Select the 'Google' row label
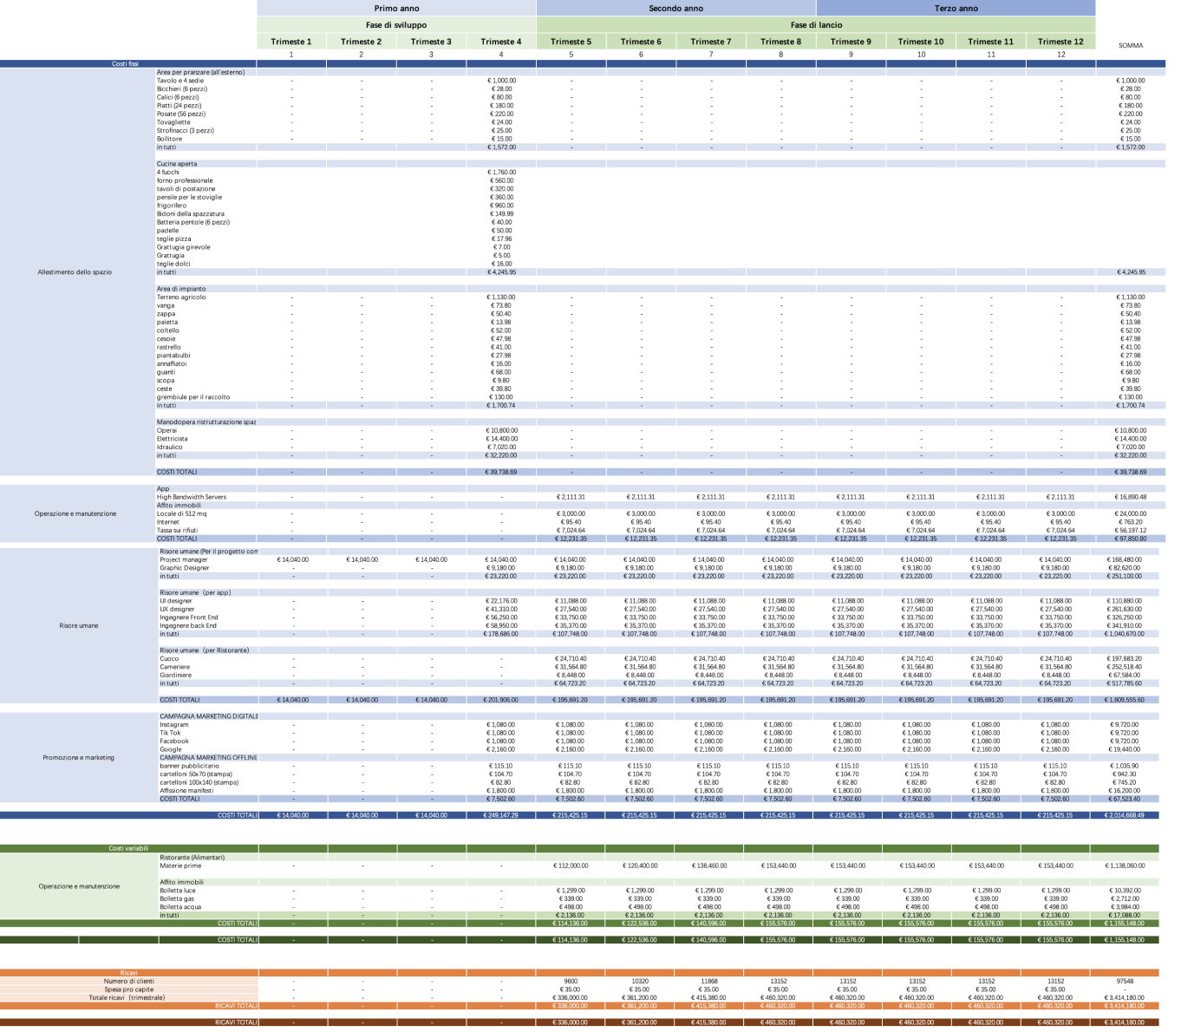Image resolution: width=1181 pixels, height=1032 pixels. (171, 749)
